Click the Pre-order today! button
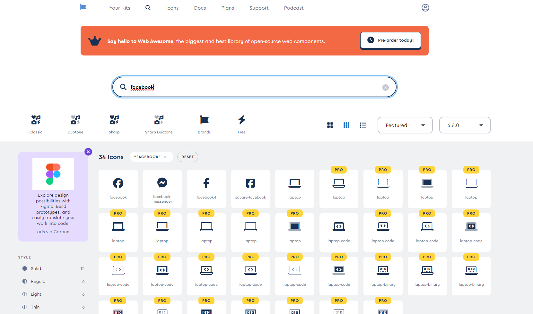This screenshot has height=314, width=533. [390, 40]
